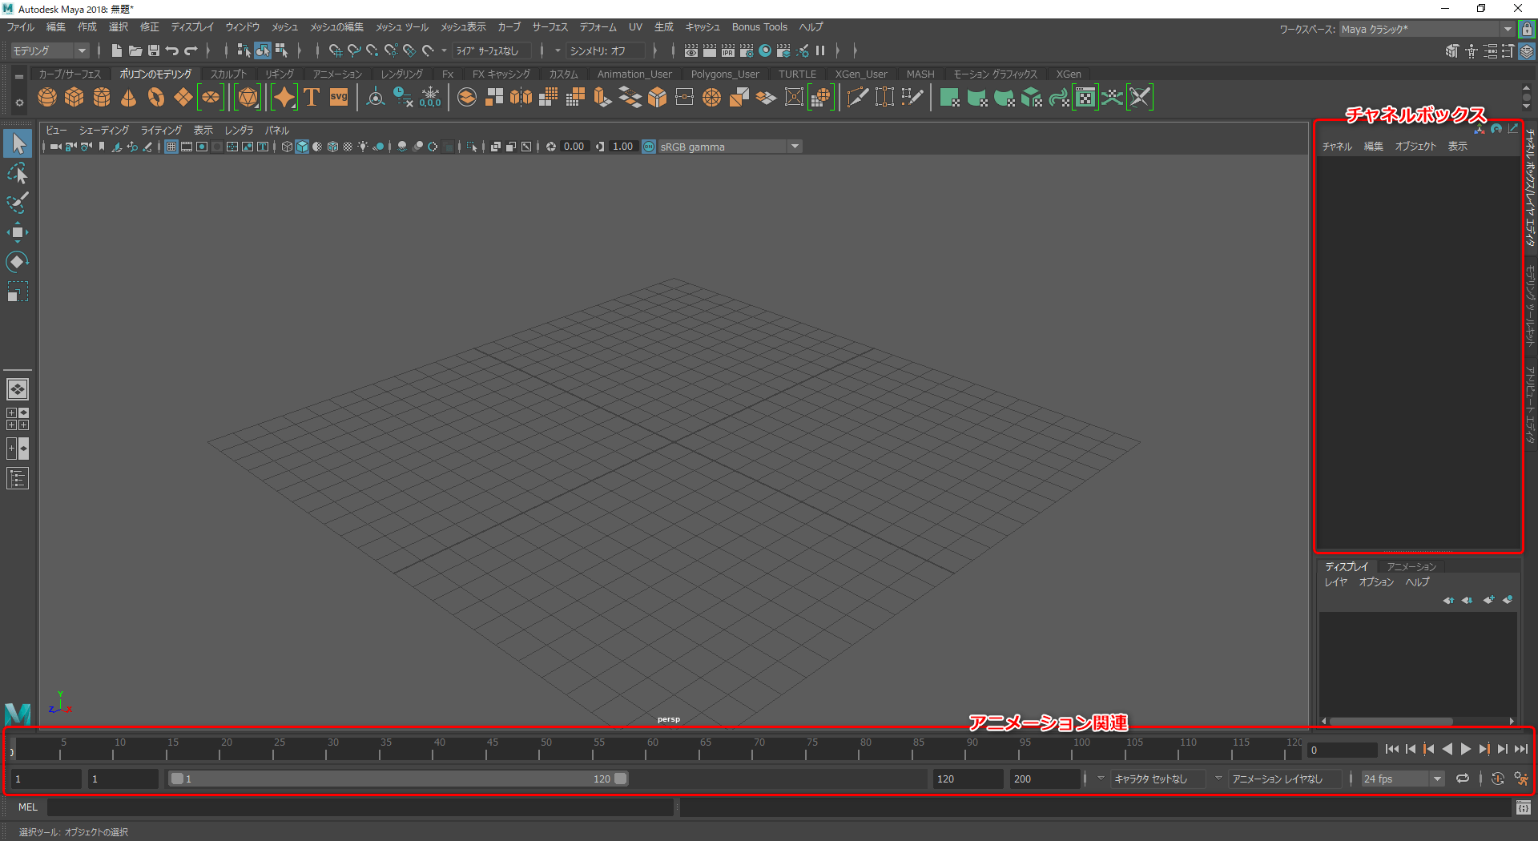The image size is (1538, 841).
Task: Toggle viewport grid display
Action: click(x=171, y=147)
